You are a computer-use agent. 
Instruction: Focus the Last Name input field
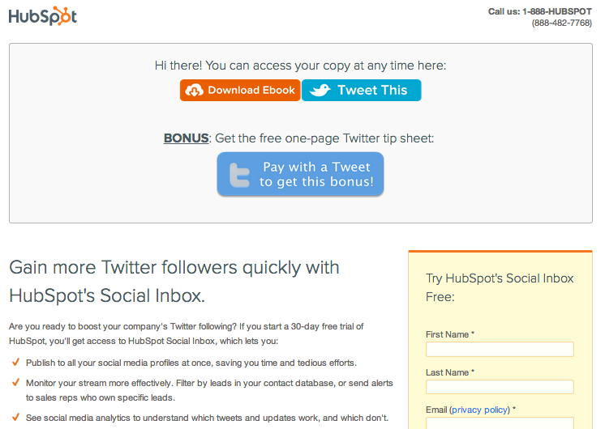tap(500, 387)
